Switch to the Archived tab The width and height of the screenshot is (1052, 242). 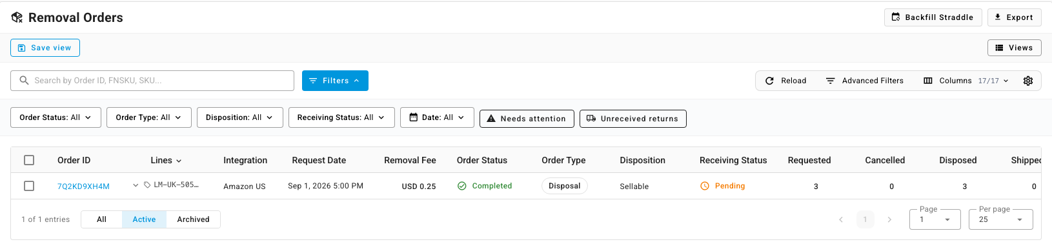tap(193, 219)
